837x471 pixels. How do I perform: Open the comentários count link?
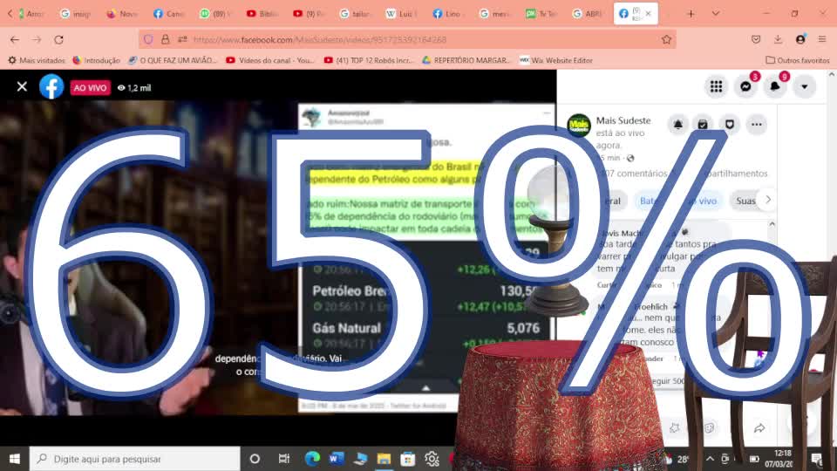coord(634,174)
